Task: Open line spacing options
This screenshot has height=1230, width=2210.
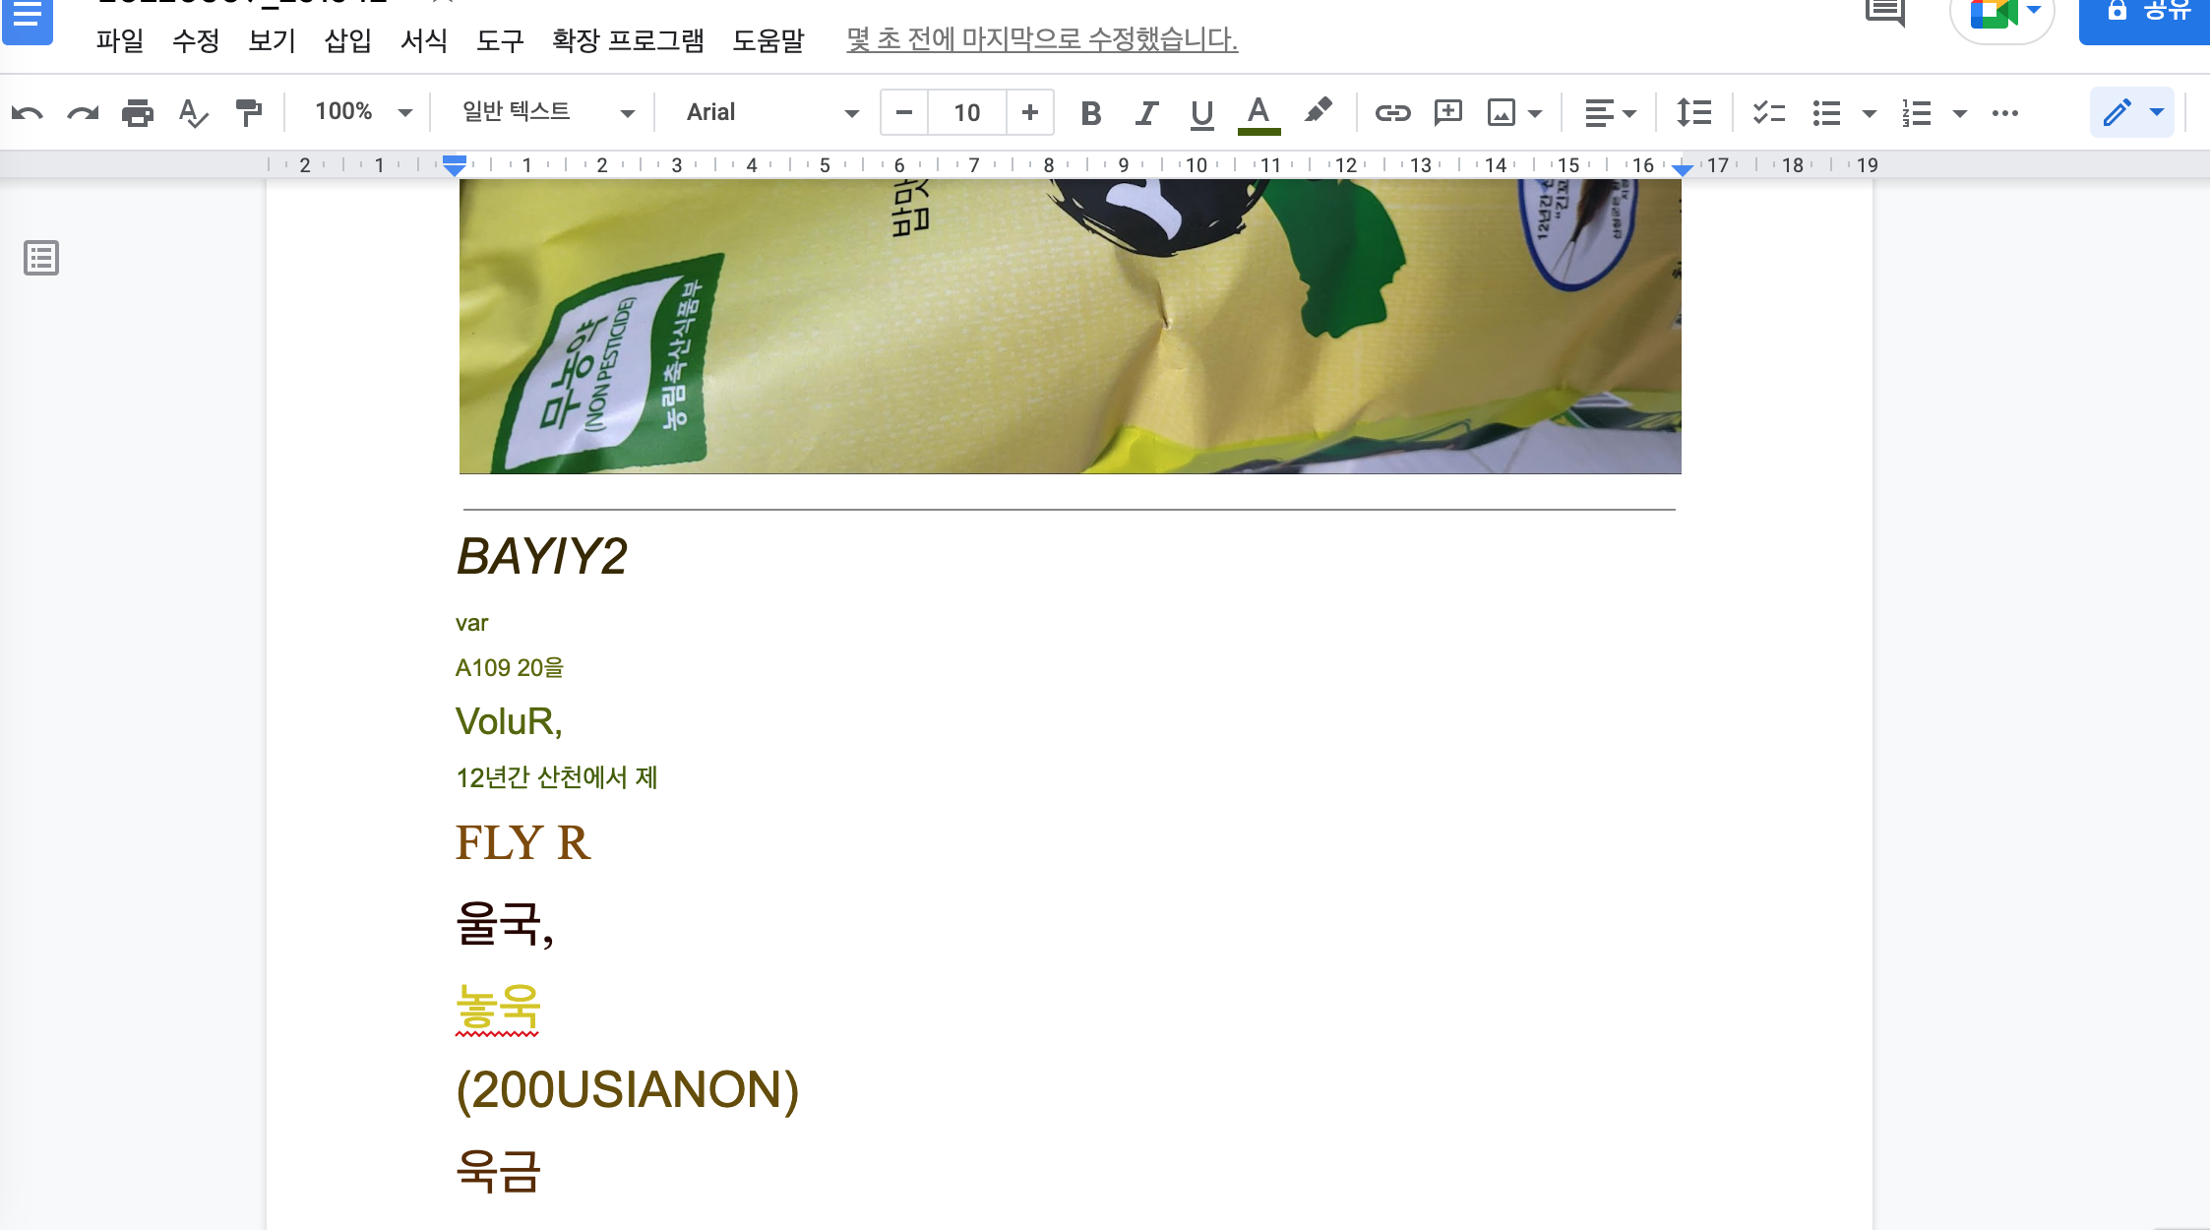Action: coord(1693,113)
